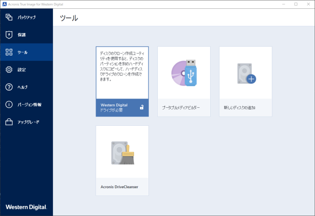
Task: Click the tools grid icon
Action: (9, 52)
